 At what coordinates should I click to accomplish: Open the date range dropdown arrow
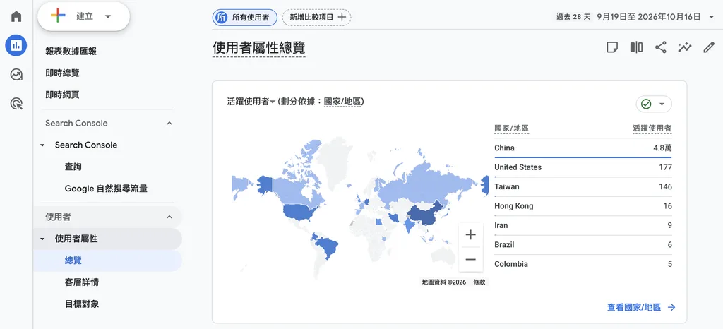710,17
